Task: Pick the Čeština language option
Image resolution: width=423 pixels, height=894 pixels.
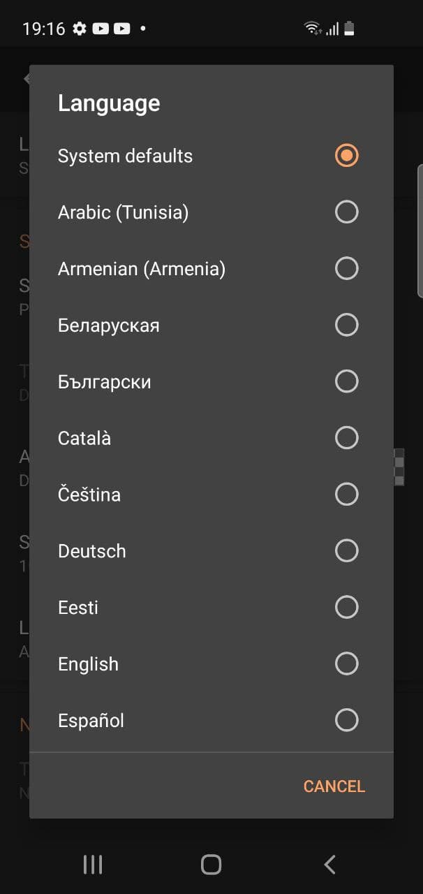Action: pyautogui.click(x=89, y=495)
